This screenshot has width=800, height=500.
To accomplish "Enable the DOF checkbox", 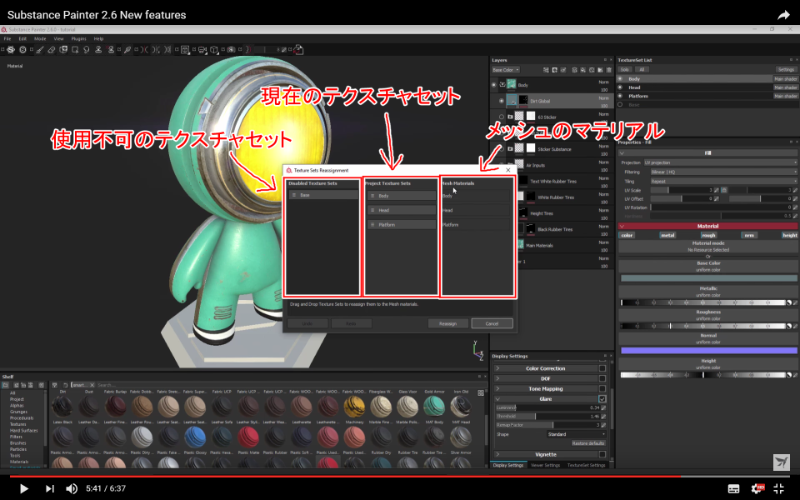I will tap(602, 378).
